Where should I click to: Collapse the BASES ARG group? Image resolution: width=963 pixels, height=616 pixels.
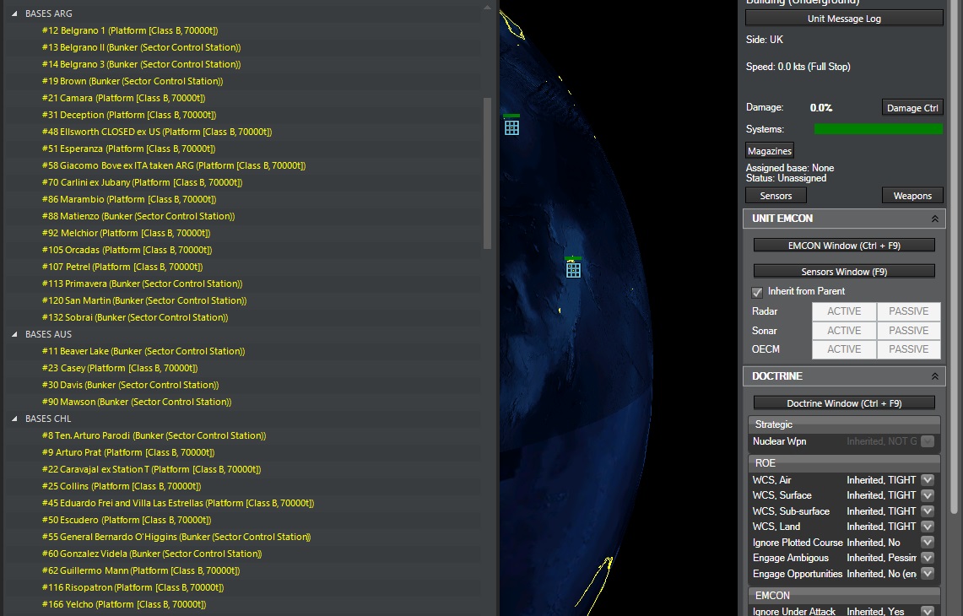(14, 14)
